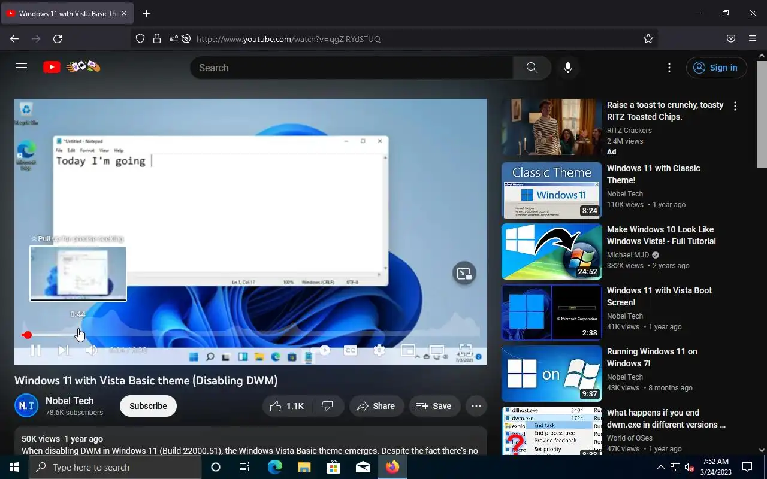Click the muted speaker in system tray

(689, 467)
